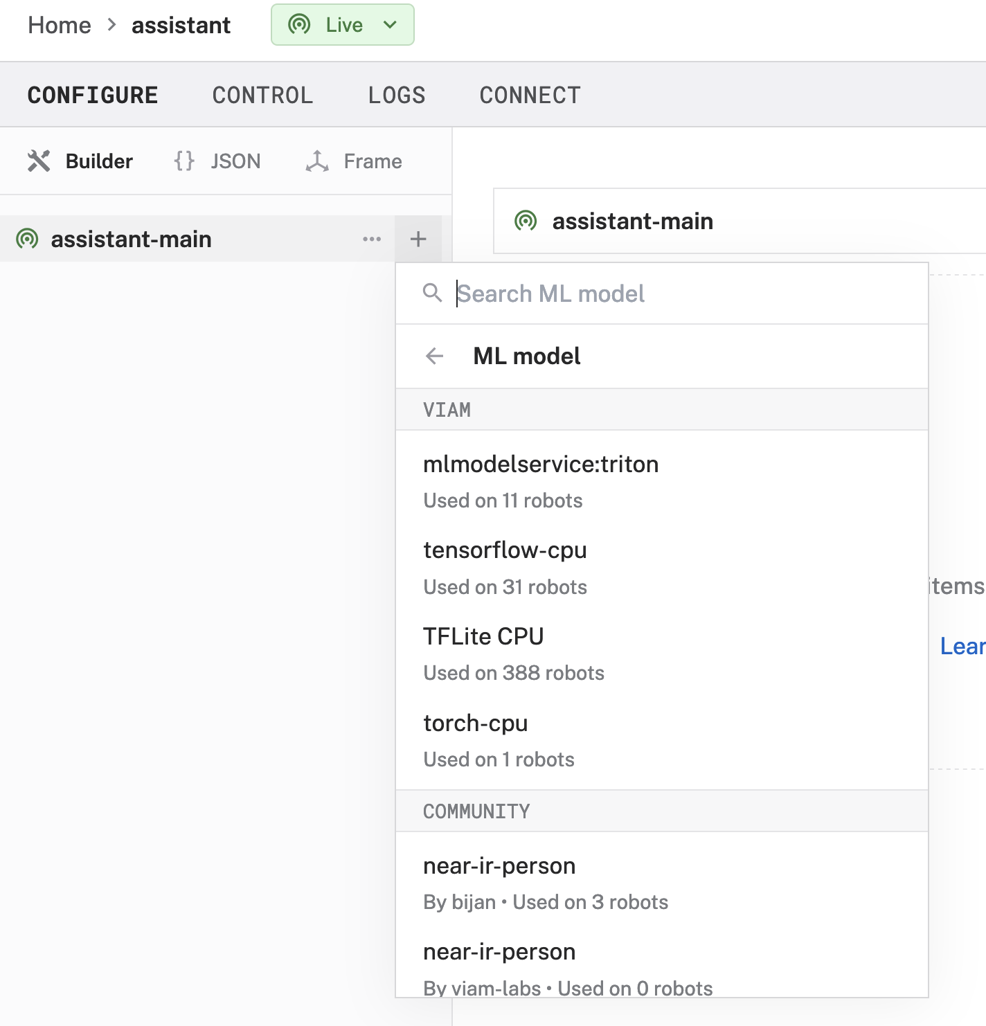Go to Home in breadcrumb
The width and height of the screenshot is (986, 1026).
[x=60, y=25]
